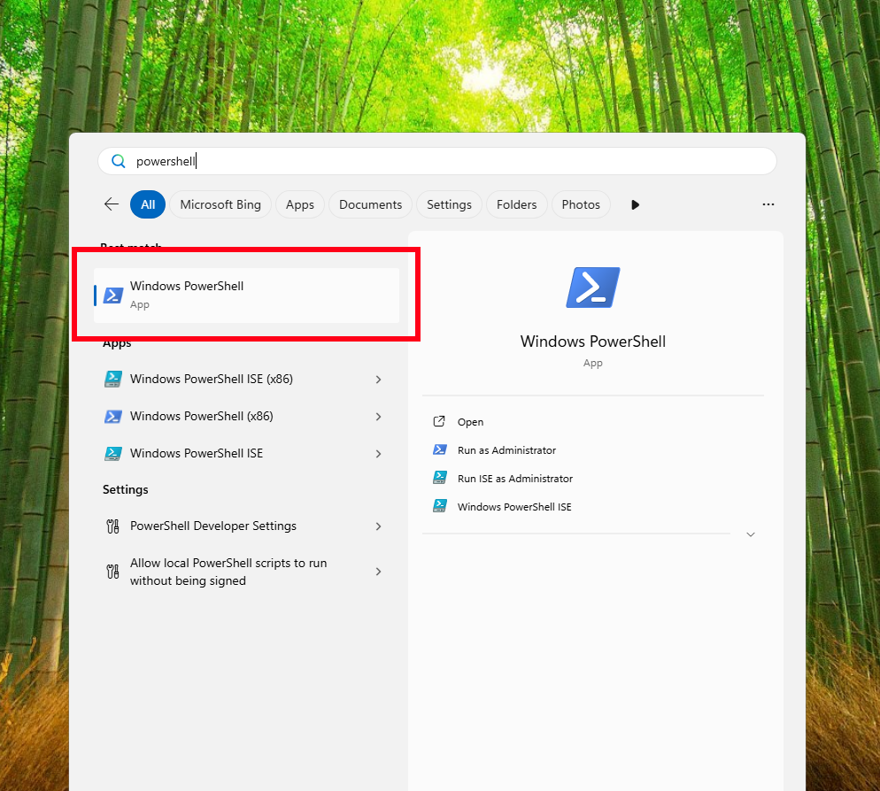The height and width of the screenshot is (791, 880).
Task: Click the Open link for PowerShell
Action: tap(470, 422)
